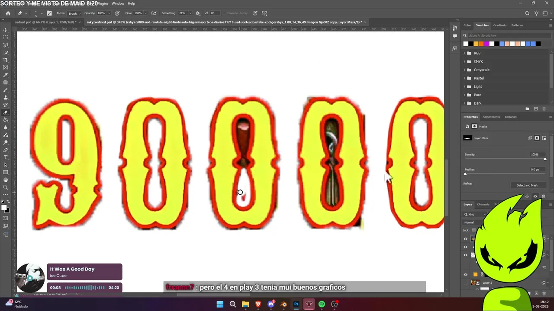This screenshot has height=311, width=554.
Task: Select the Crop tool
Action: (x=6, y=60)
